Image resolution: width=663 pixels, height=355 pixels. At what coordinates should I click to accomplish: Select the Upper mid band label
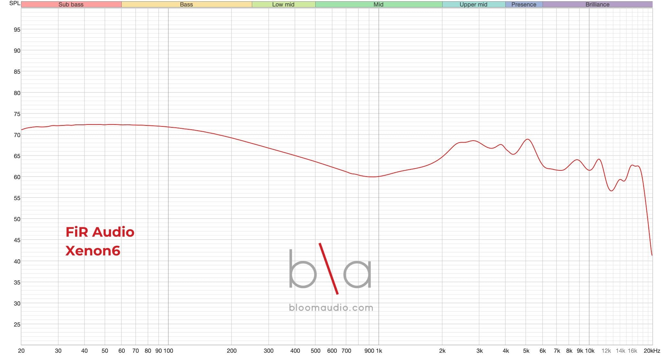(473, 5)
